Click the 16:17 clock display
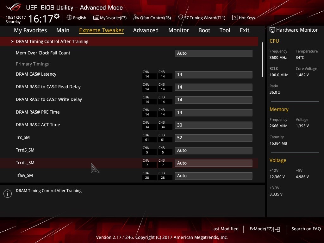Viewport: 324px width, 243px height. [x=40, y=19]
